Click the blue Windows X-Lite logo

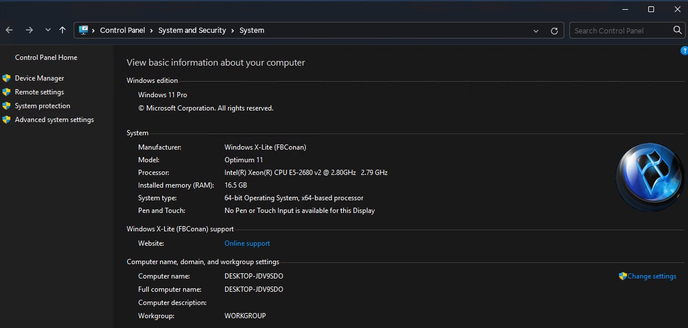[650, 177]
